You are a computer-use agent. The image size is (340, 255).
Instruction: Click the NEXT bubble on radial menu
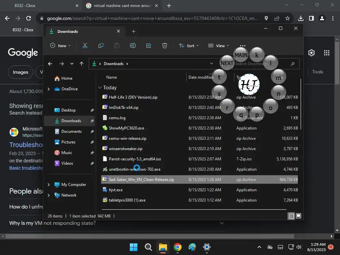[227, 63]
